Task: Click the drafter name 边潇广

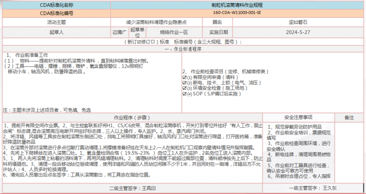Action: tap(119, 32)
